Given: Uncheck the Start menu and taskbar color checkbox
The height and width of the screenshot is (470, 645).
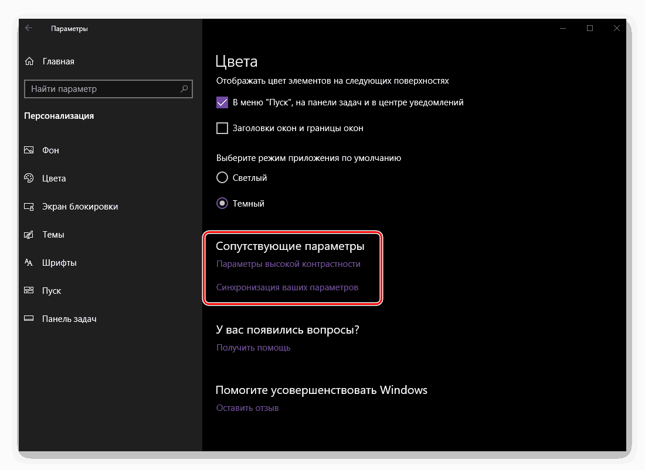Looking at the screenshot, I should (x=222, y=102).
